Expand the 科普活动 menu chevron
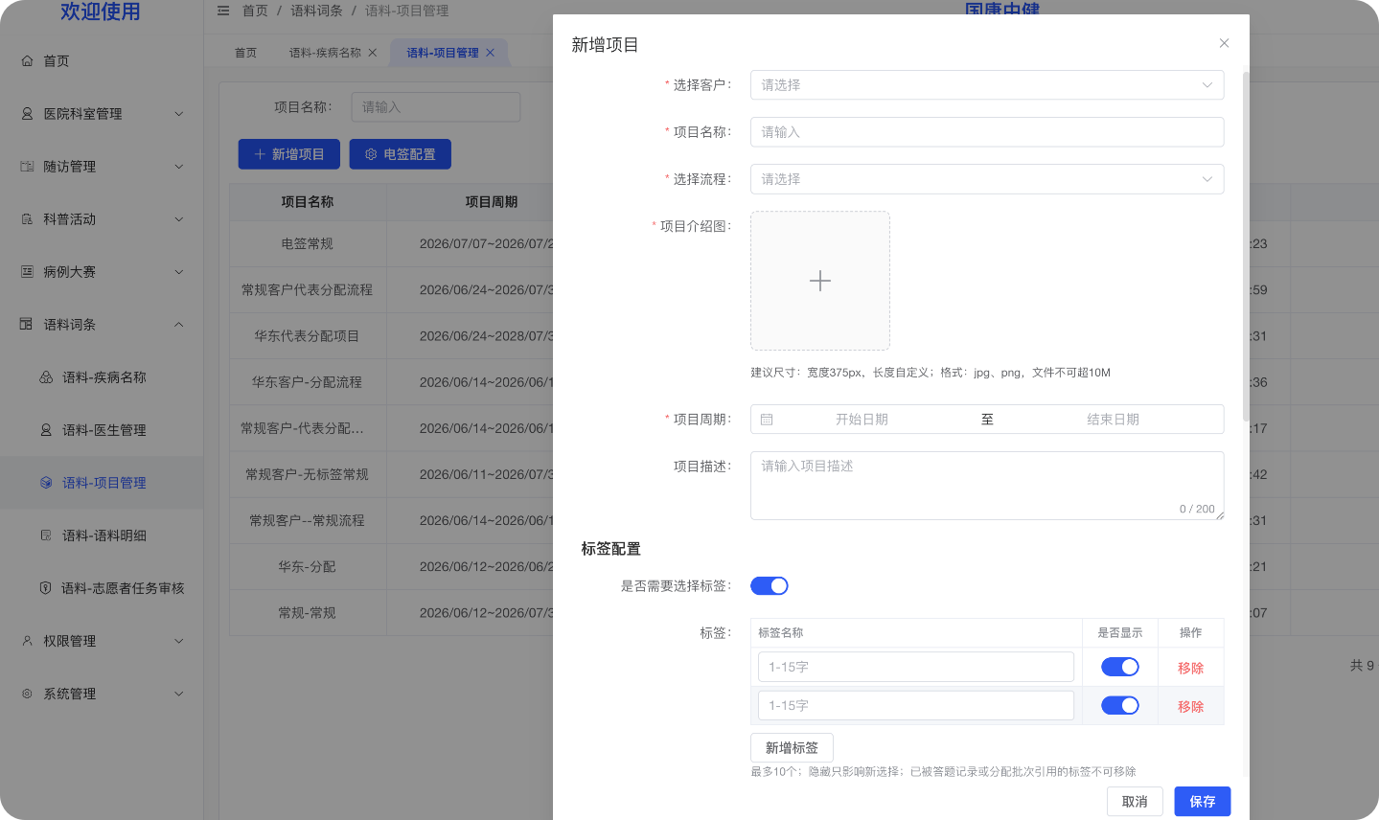This screenshot has height=820, width=1379. tap(178, 218)
